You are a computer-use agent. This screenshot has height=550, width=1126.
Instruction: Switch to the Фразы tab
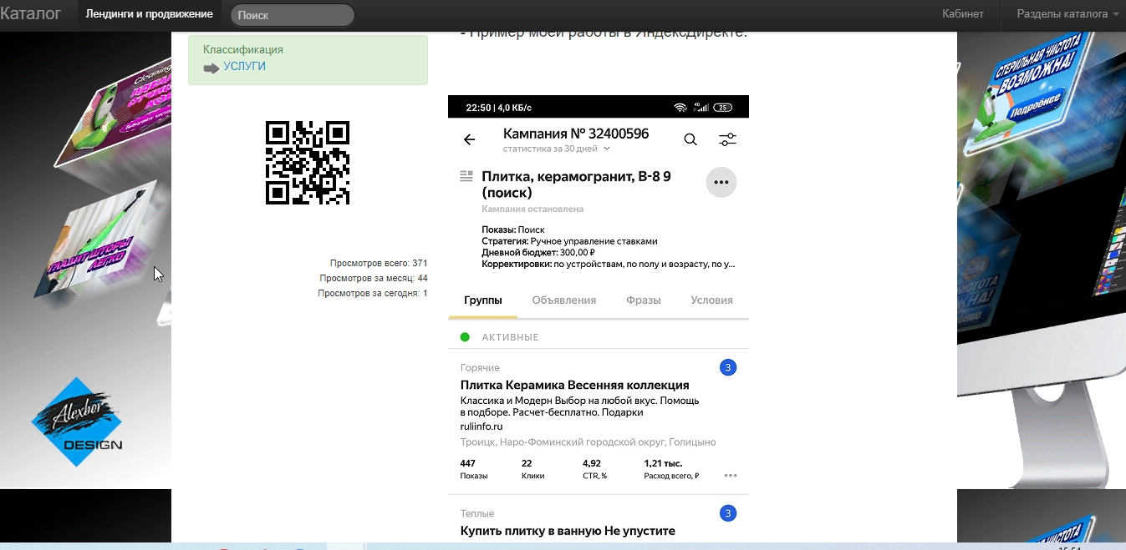(x=644, y=300)
